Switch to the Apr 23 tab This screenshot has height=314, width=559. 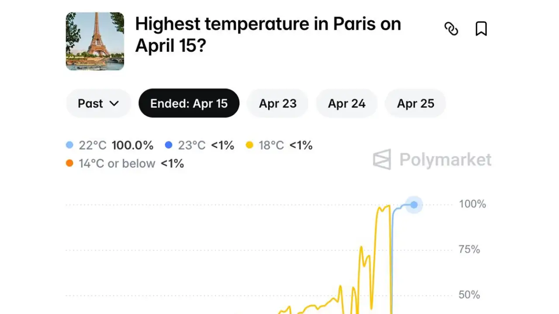277,103
